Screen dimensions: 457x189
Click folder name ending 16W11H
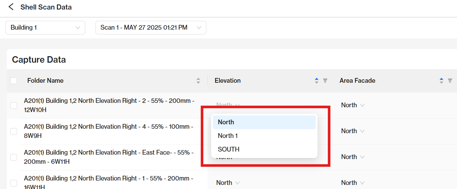coord(108,183)
